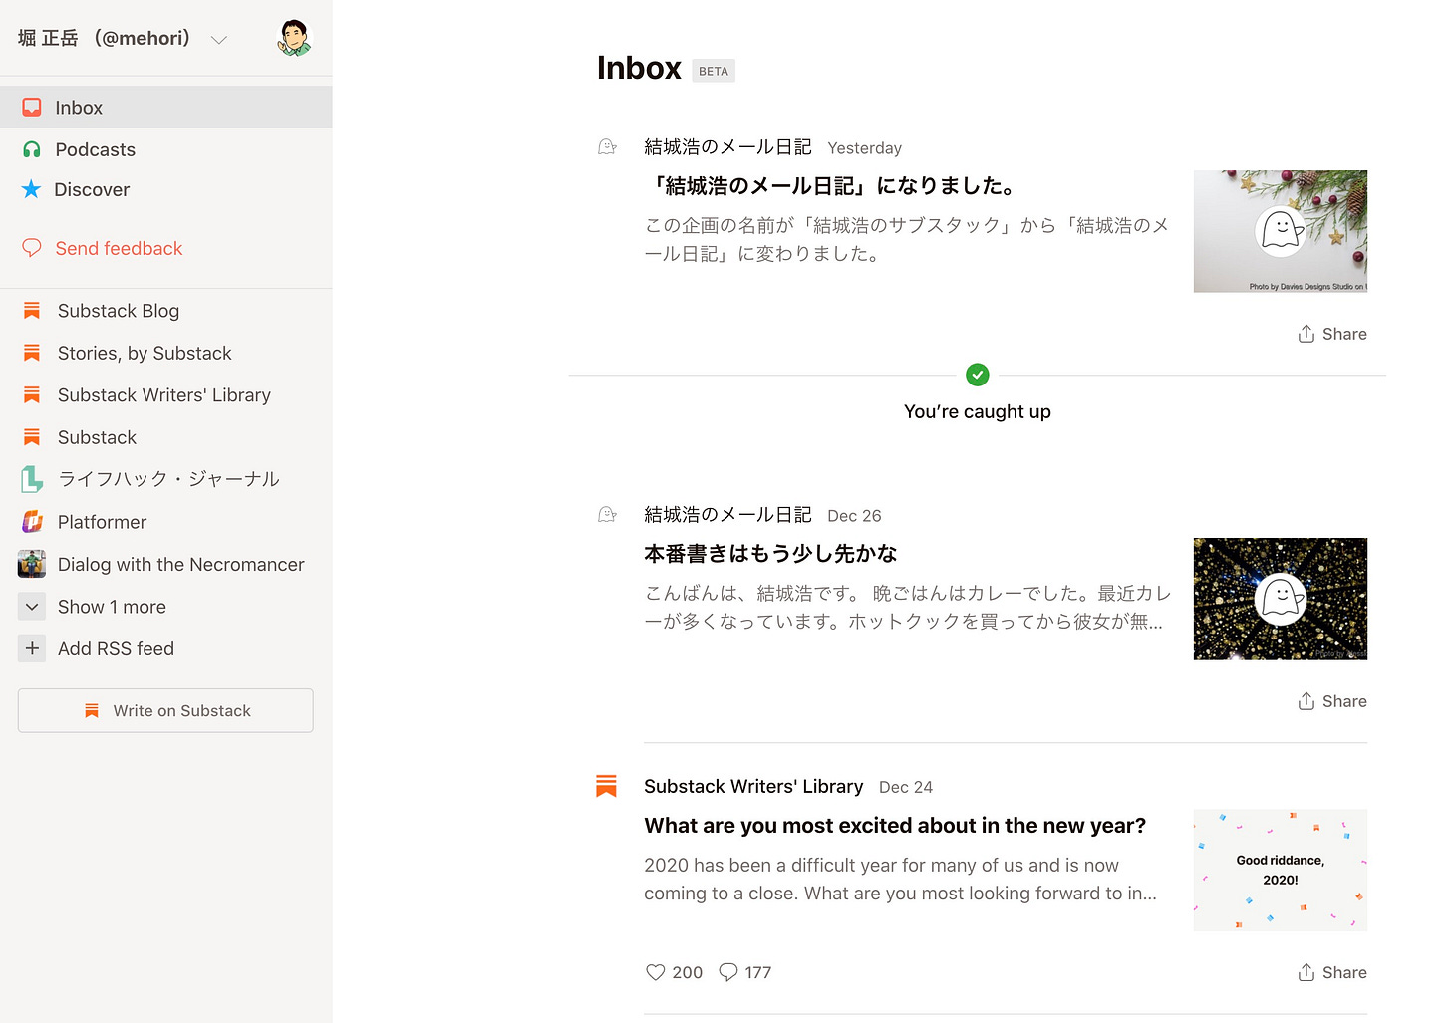1451x1023 pixels.
Task: Click the excerpt starting この企画の名前が
Action: (906, 239)
